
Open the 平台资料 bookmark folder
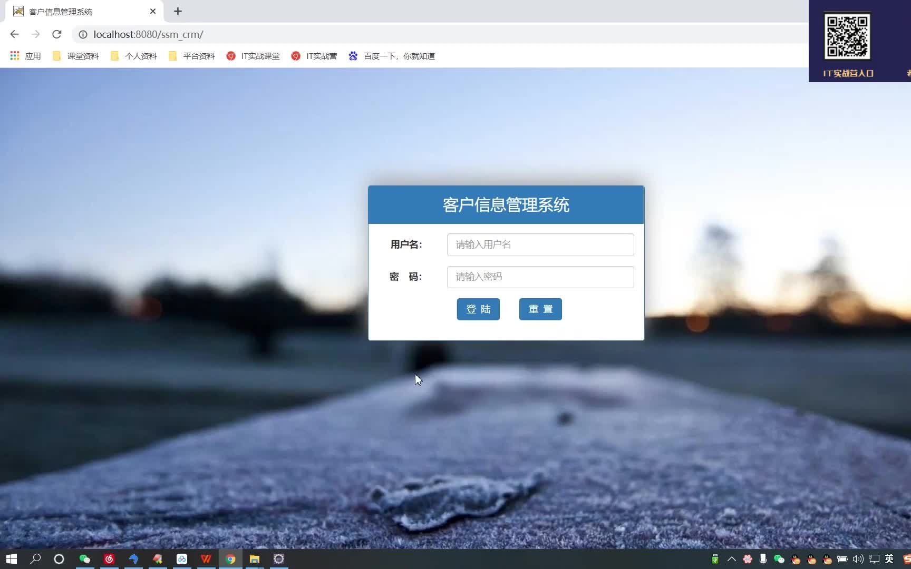tap(191, 56)
